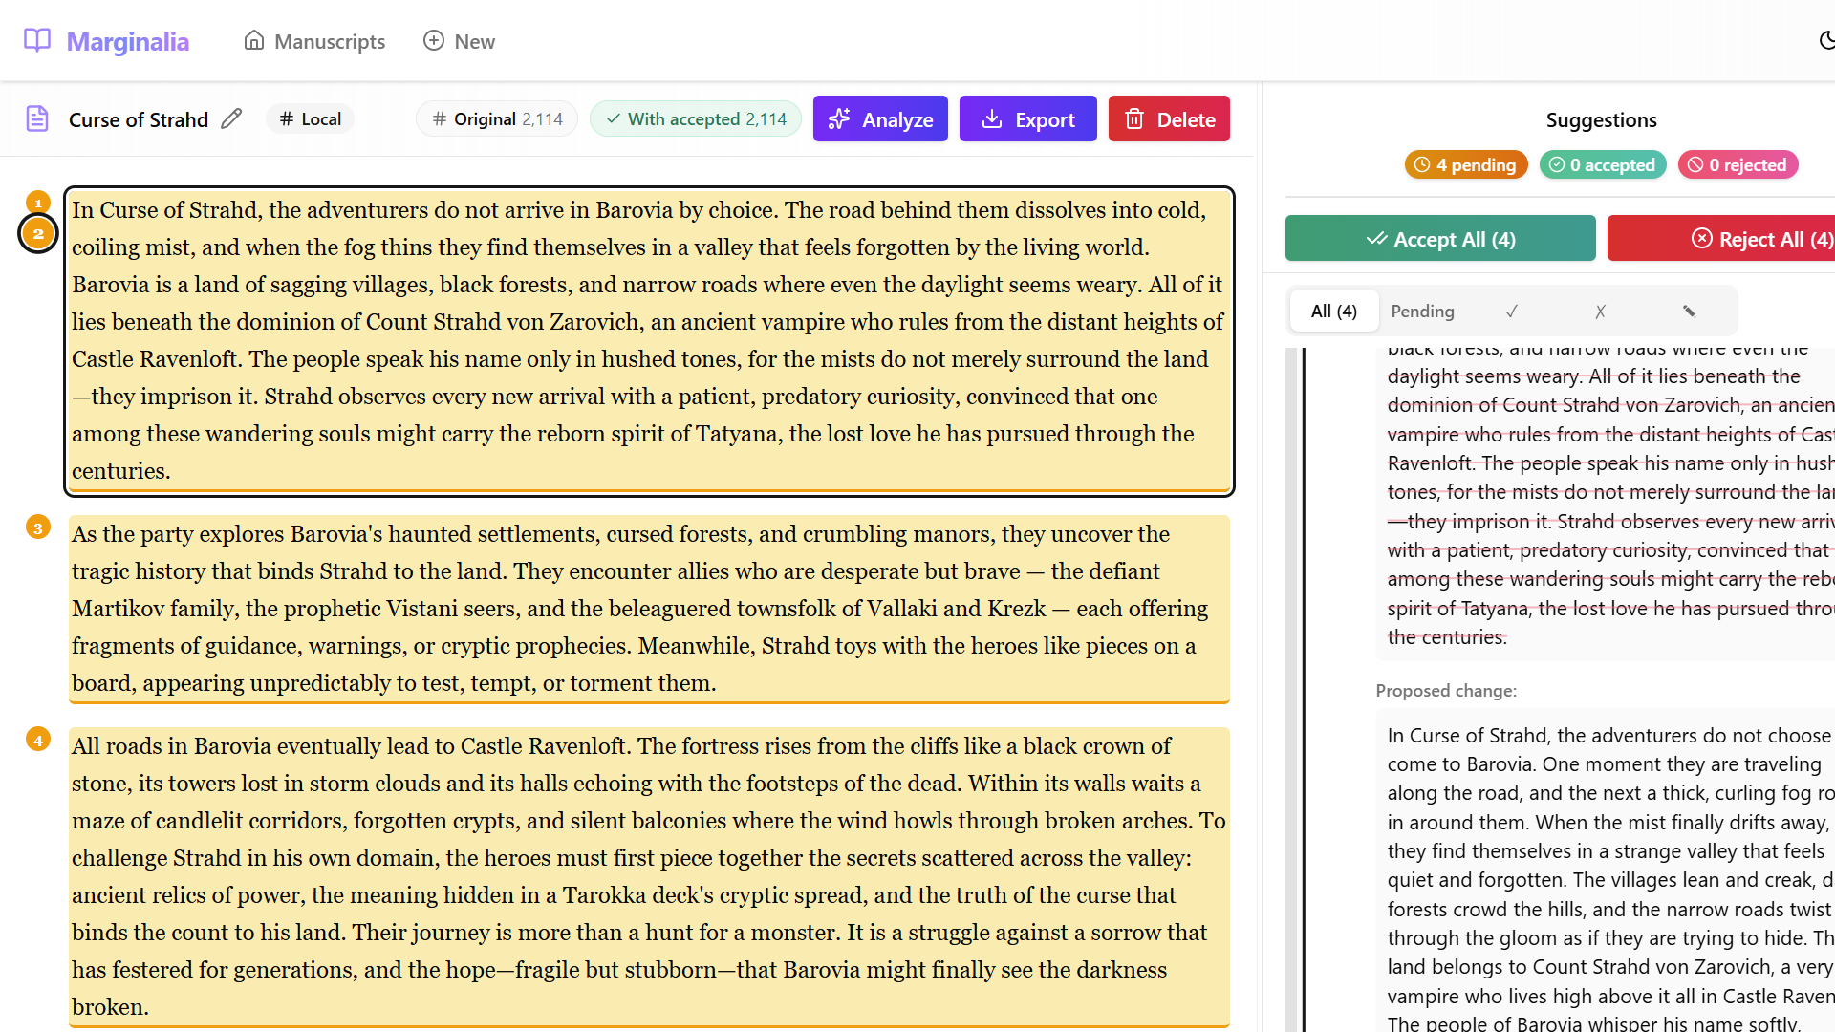Export the manuscript
Viewport: 1835px width, 1032px height.
pyautogui.click(x=1028, y=118)
